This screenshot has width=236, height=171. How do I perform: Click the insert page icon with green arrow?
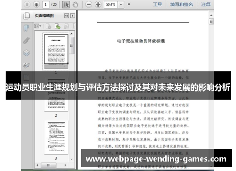click(58, 26)
